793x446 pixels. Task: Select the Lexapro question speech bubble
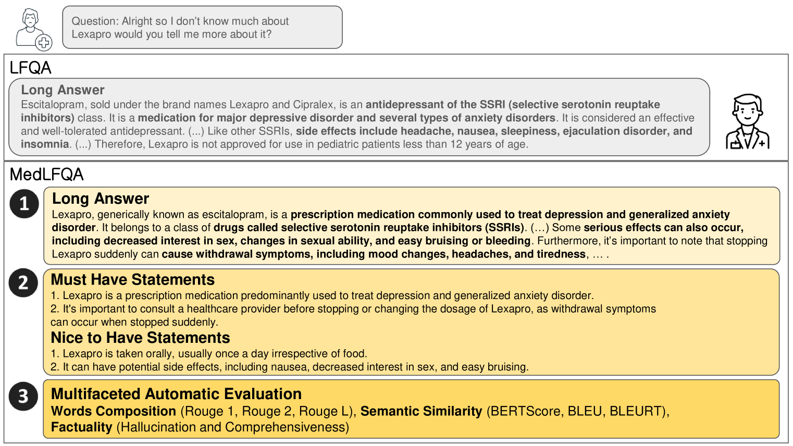(202, 28)
